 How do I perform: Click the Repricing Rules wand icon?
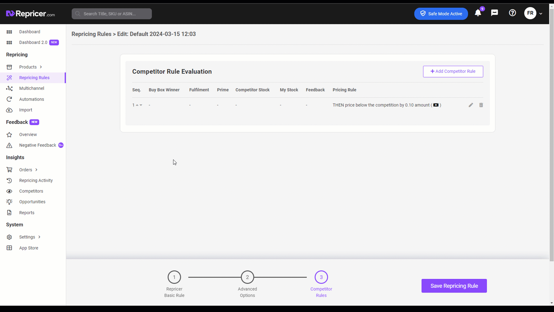(9, 78)
